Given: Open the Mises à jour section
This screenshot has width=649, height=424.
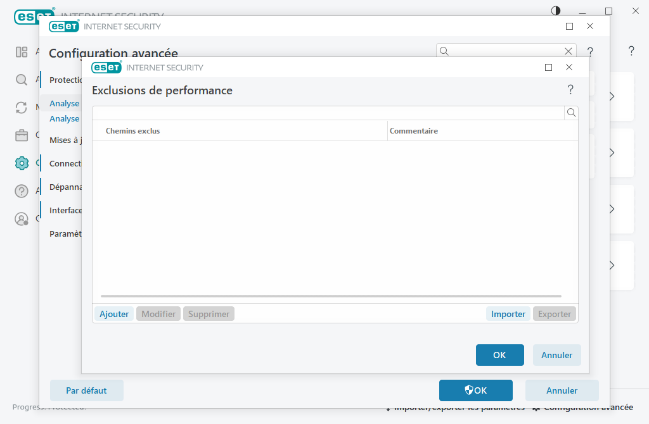Looking at the screenshot, I should [65, 140].
